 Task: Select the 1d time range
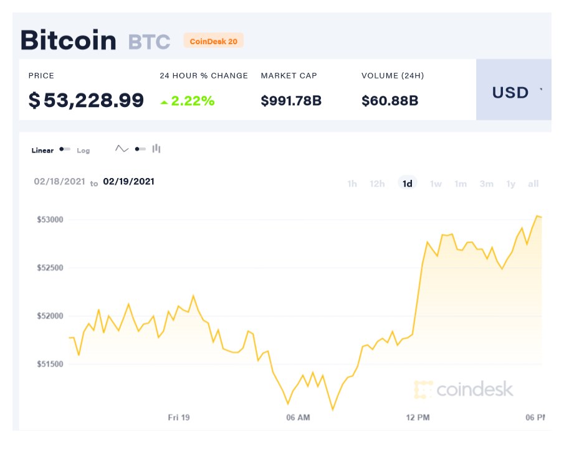pos(407,183)
